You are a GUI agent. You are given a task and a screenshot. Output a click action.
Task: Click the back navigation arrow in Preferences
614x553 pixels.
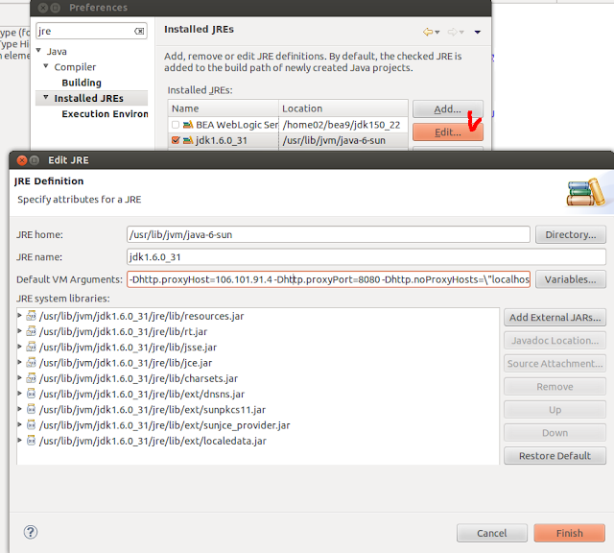(x=428, y=32)
